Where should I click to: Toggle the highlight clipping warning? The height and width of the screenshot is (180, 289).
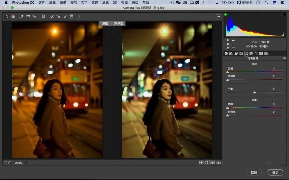pyautogui.click(x=284, y=14)
